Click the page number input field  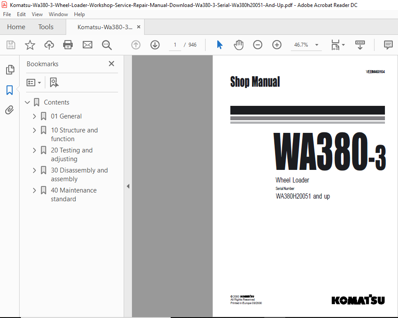tap(175, 45)
